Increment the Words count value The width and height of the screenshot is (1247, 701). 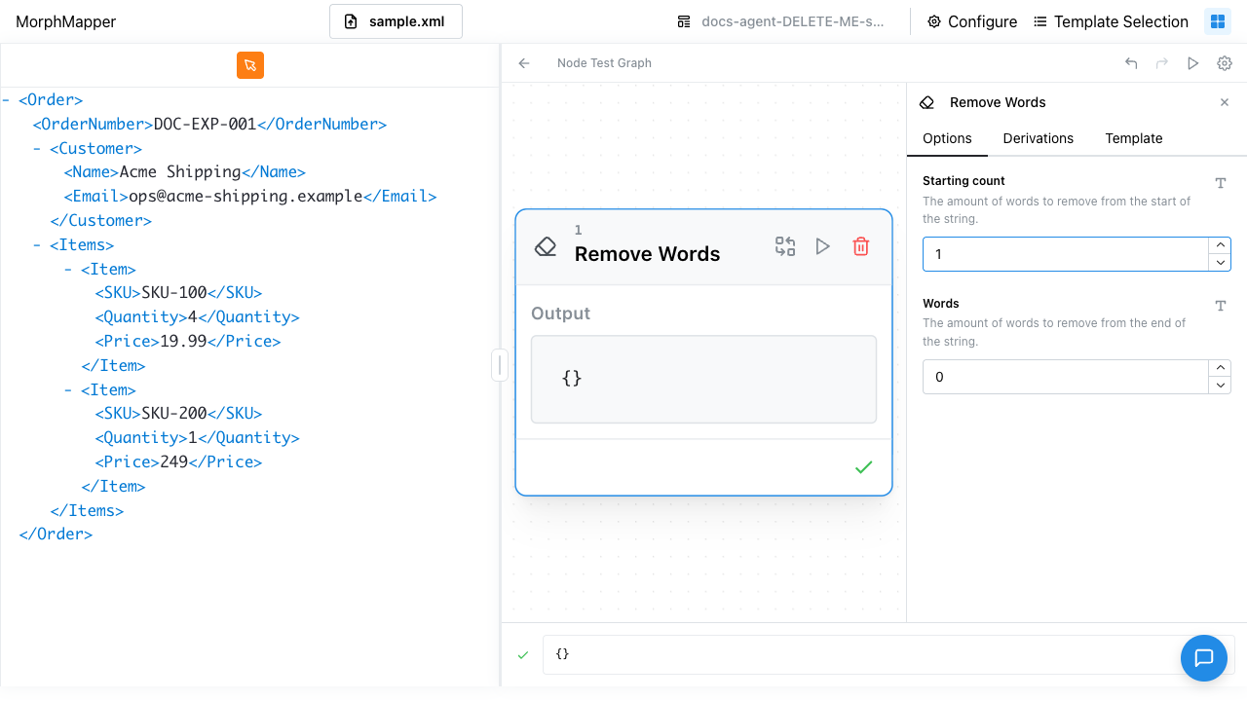1220,368
